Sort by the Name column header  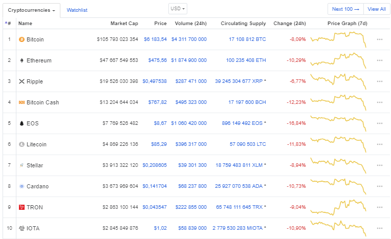click(x=25, y=24)
